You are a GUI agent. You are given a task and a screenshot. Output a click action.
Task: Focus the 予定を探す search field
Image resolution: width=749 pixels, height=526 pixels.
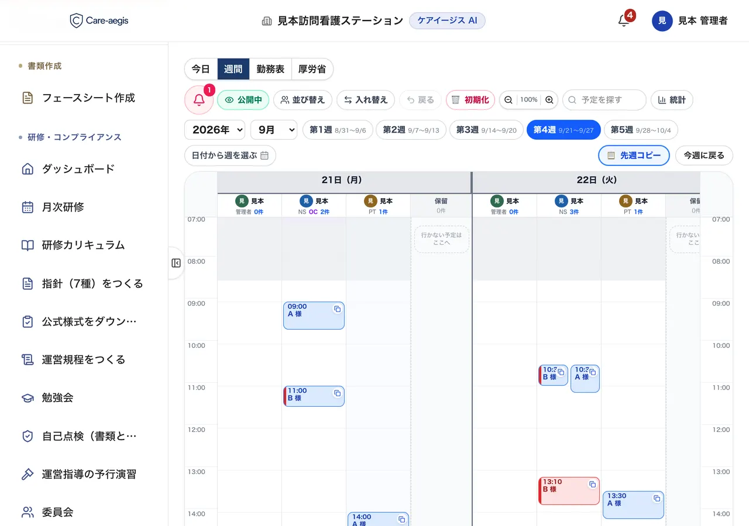pyautogui.click(x=604, y=100)
